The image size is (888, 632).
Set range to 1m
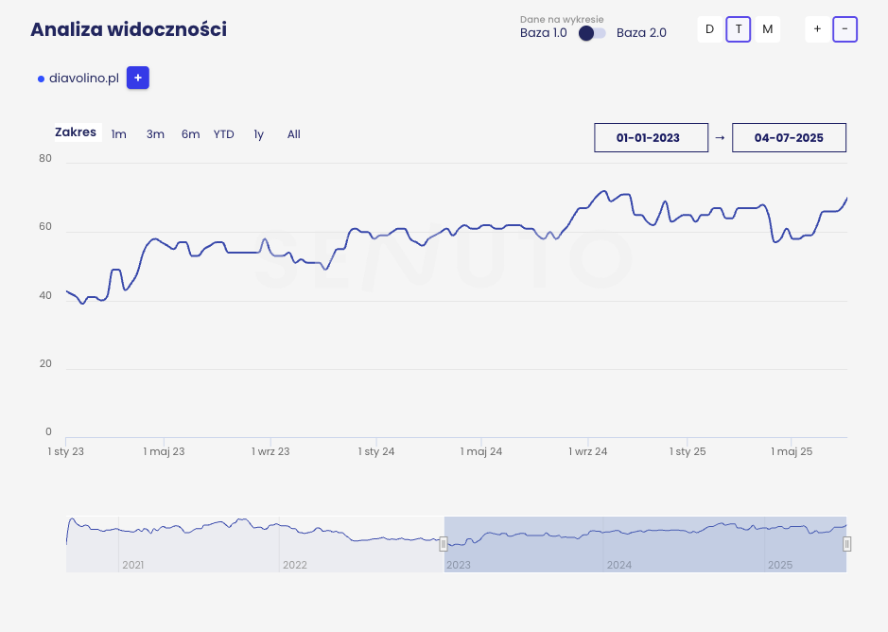coord(118,134)
